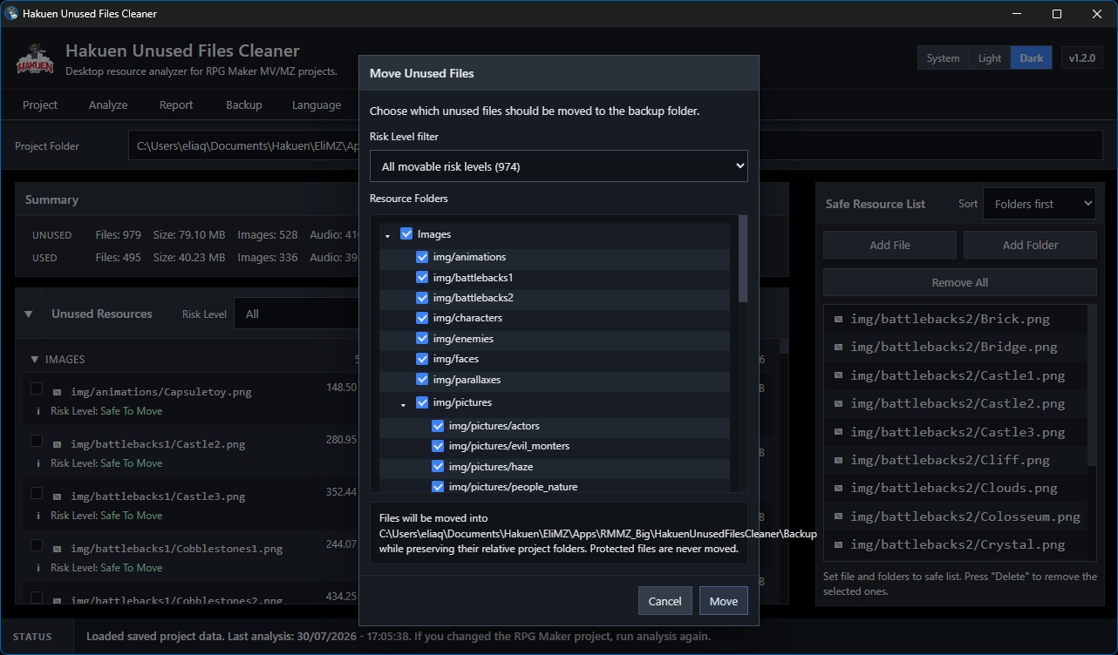Viewport: 1118px width, 655px height.
Task: Uncheck the img/pictures/haze checkbox
Action: click(x=438, y=466)
